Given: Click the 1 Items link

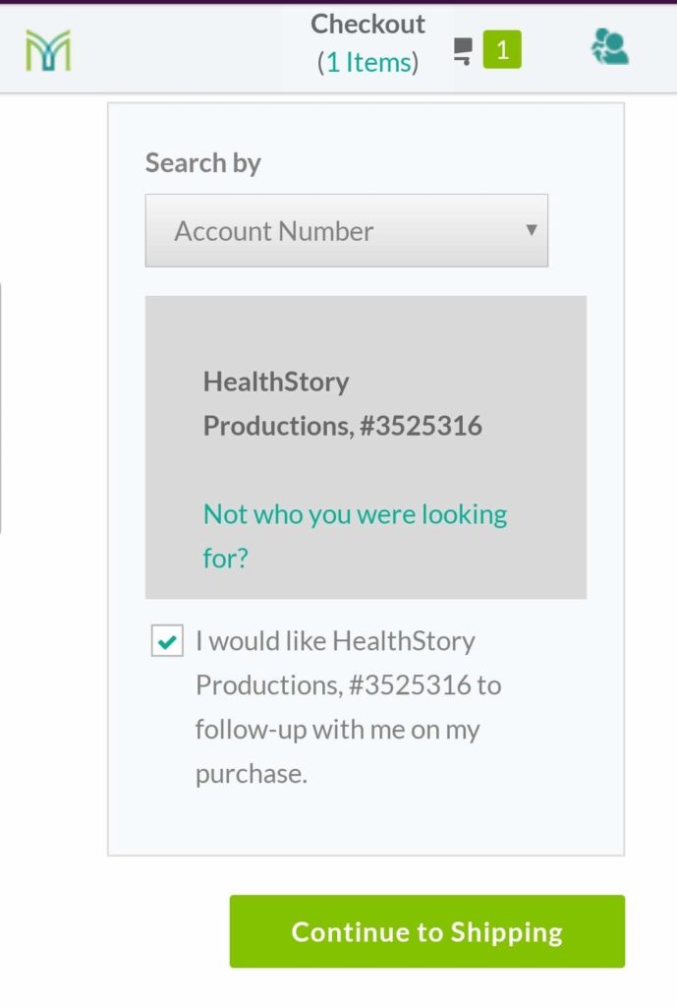Looking at the screenshot, I should tap(368, 62).
